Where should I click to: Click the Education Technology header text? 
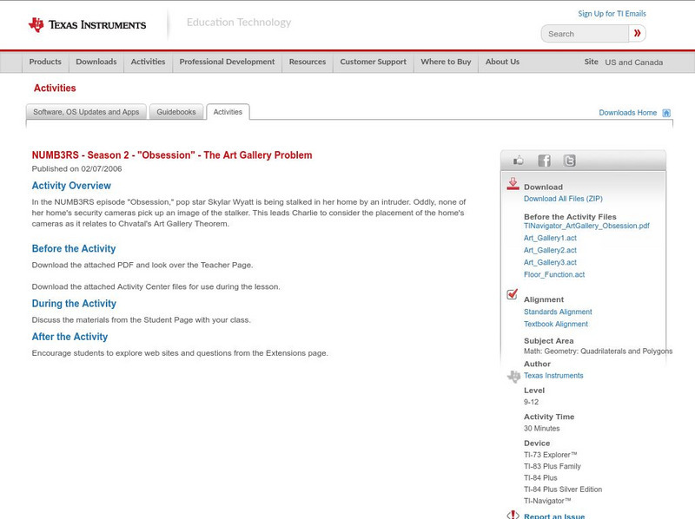[238, 23]
